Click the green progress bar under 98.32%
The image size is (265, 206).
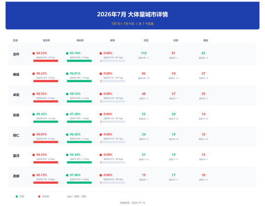[46, 121]
